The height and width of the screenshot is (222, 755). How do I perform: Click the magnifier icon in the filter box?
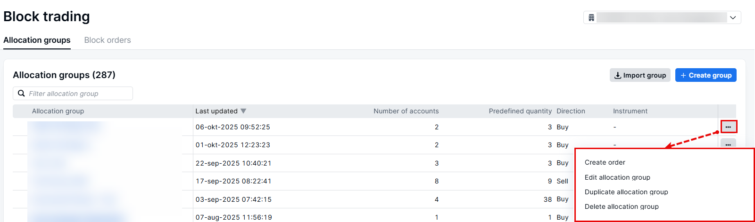click(21, 94)
